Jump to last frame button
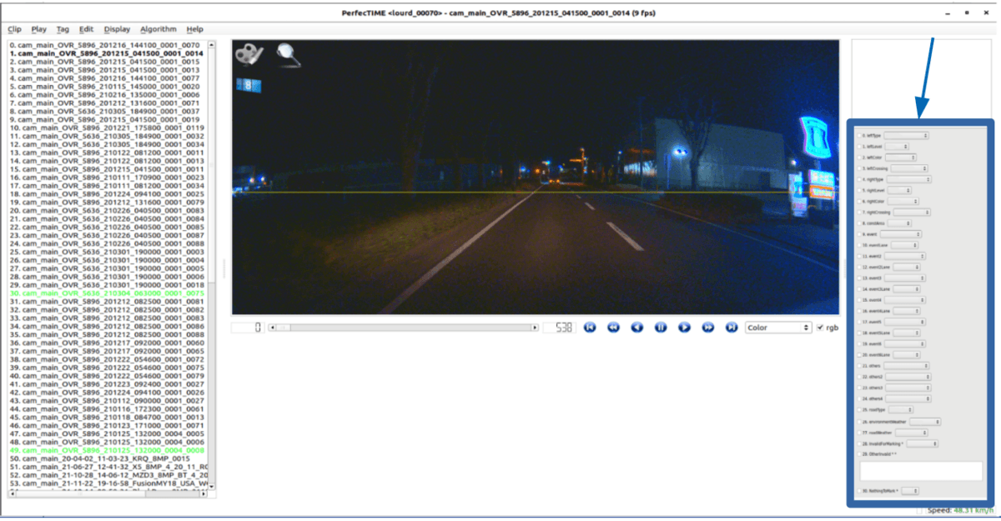Viewport: 1001px width, 521px height. pos(732,328)
